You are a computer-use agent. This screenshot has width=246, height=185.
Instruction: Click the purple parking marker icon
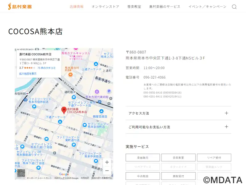point(109,91)
